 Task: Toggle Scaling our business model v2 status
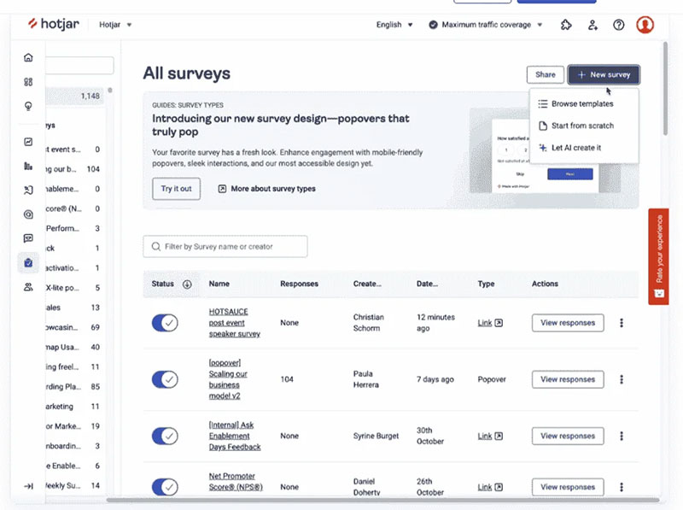point(165,379)
